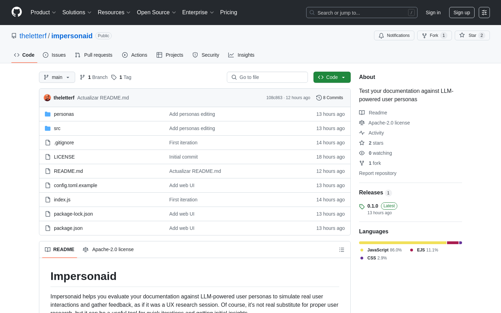Select the README tab in file viewer
This screenshot has width=501, height=313.
pos(59,250)
